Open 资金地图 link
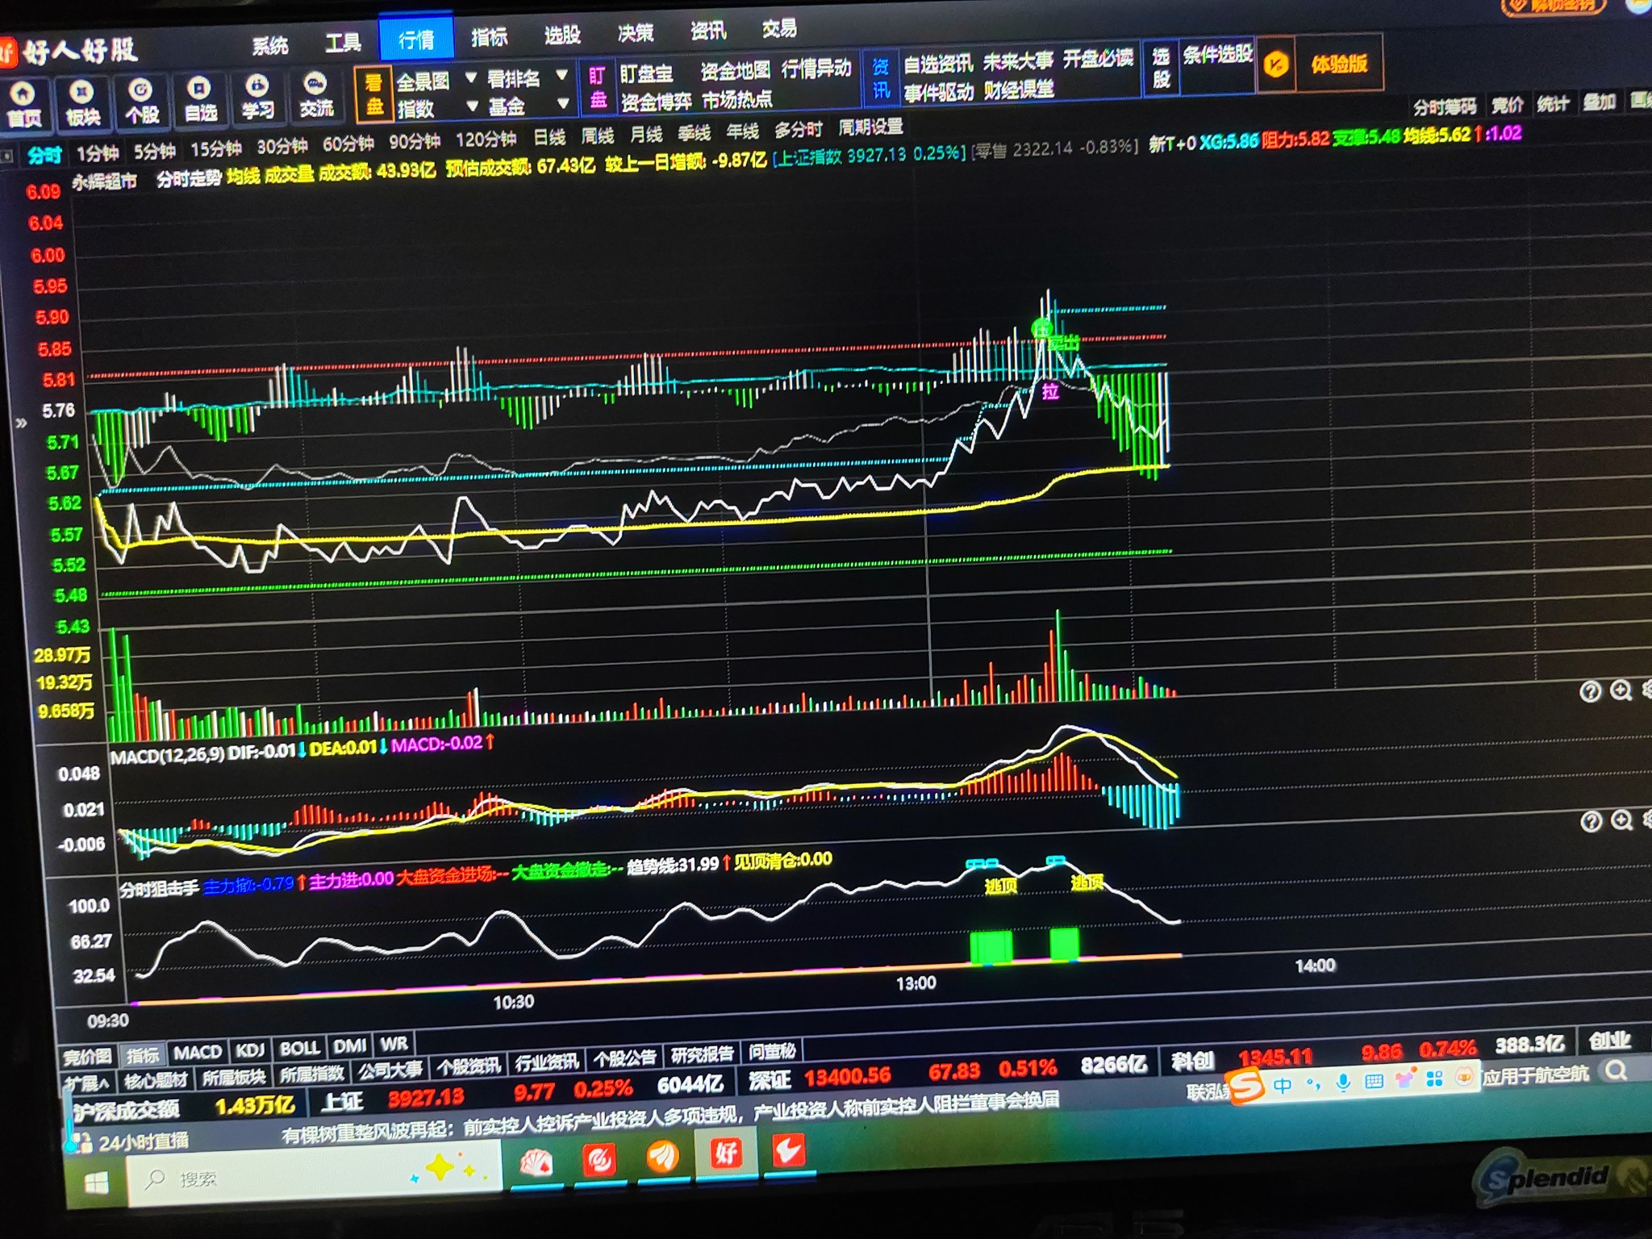Image resolution: width=1652 pixels, height=1239 pixels. pyautogui.click(x=734, y=72)
